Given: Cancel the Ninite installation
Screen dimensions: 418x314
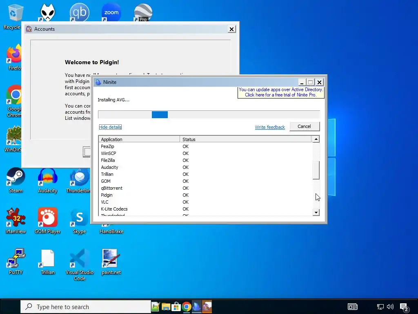Looking at the screenshot, I should point(305,126).
